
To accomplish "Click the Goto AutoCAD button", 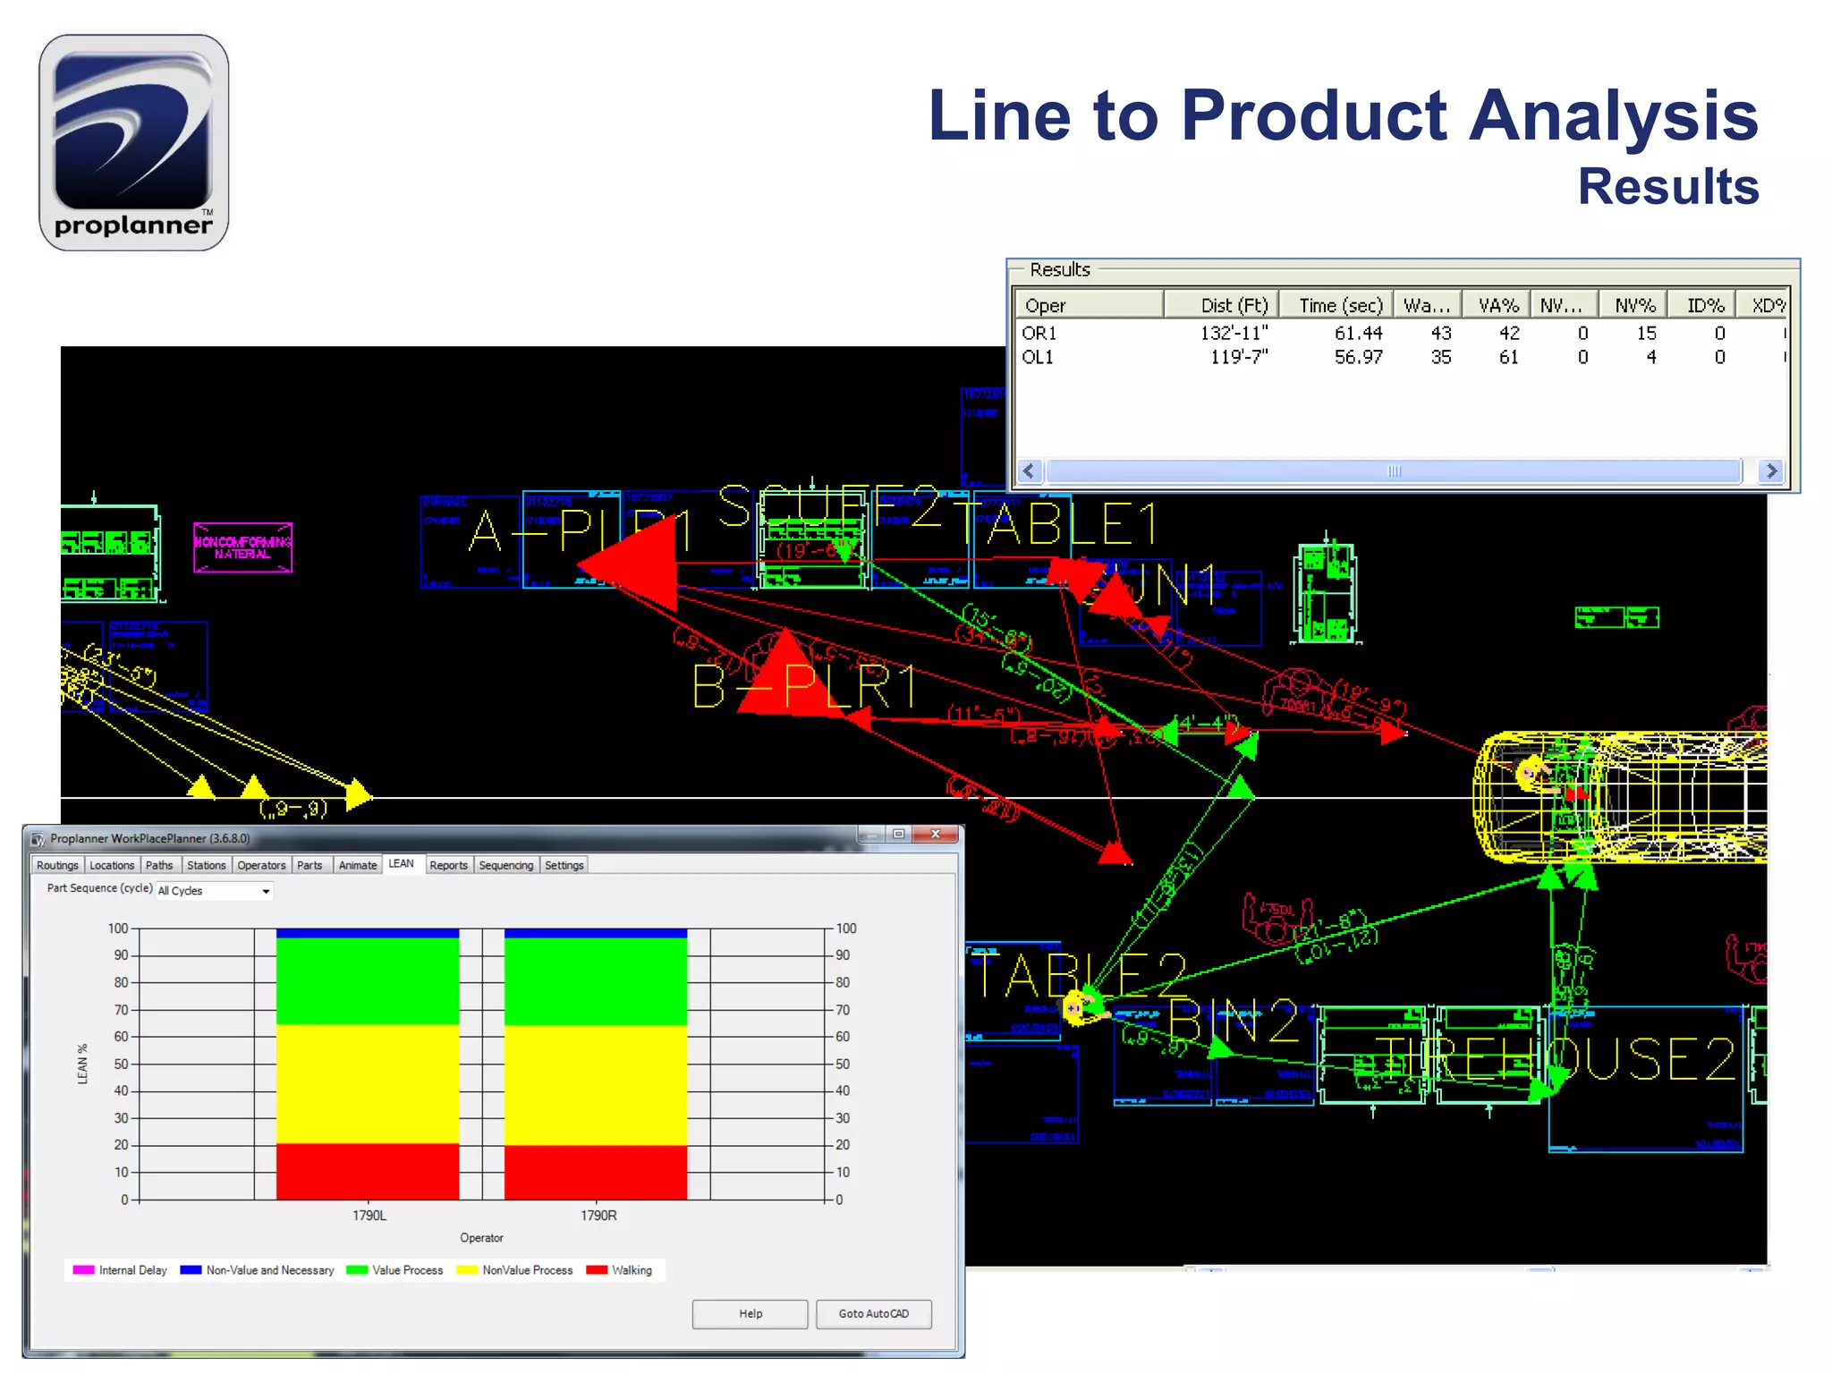I will (x=873, y=1314).
